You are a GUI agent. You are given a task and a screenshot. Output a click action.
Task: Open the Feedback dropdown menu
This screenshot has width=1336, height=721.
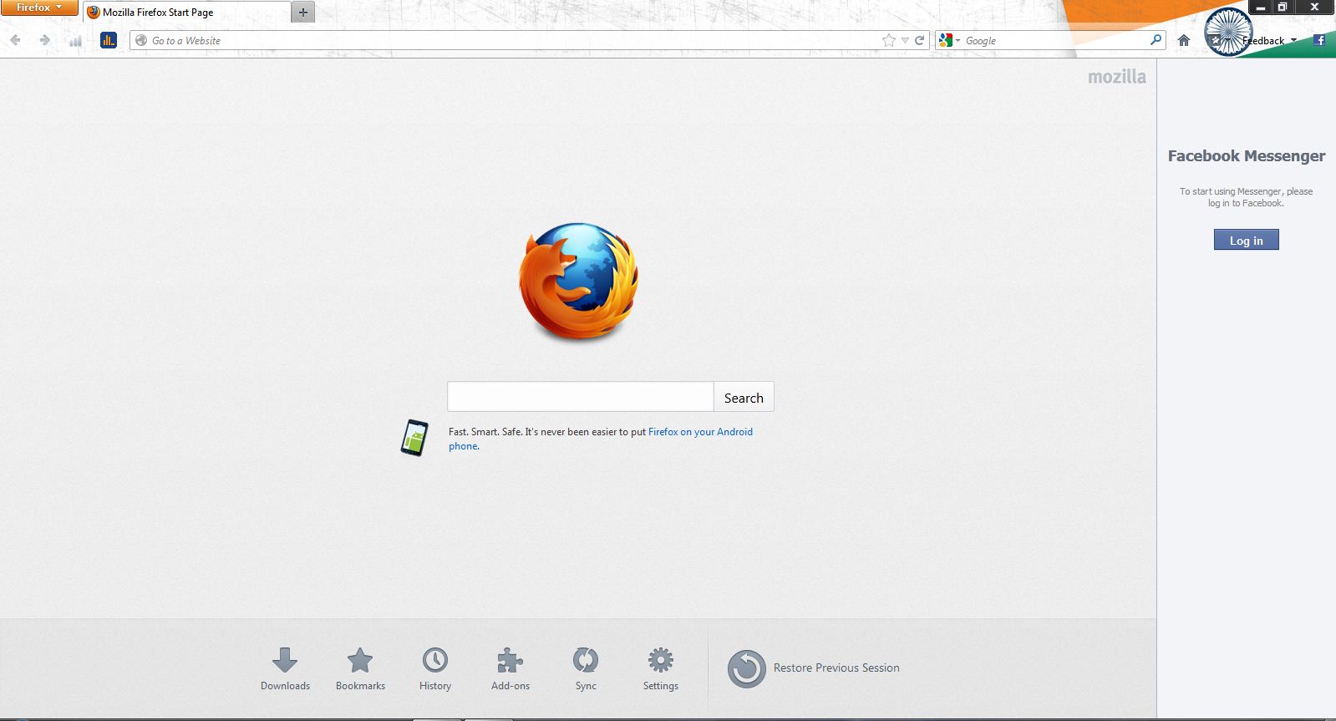[x=1270, y=40]
